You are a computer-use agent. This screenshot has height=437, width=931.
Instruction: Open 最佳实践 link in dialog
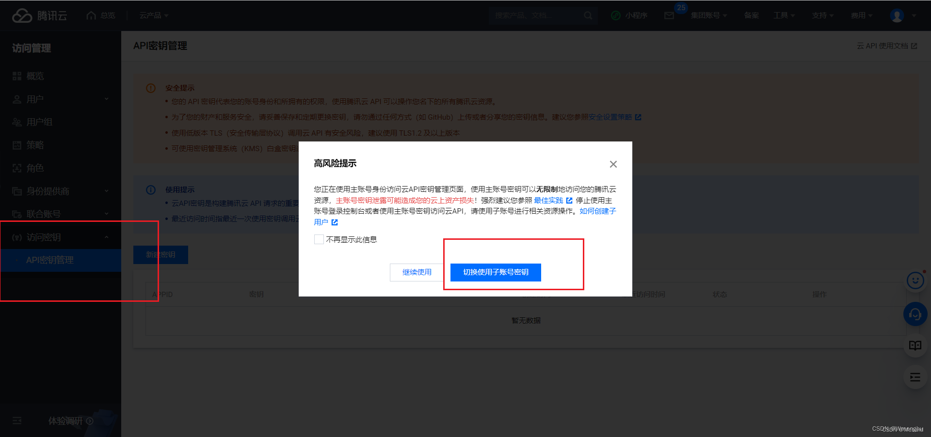(548, 201)
